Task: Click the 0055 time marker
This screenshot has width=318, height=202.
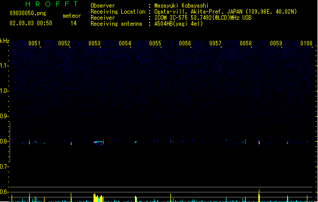Action: point(155,43)
